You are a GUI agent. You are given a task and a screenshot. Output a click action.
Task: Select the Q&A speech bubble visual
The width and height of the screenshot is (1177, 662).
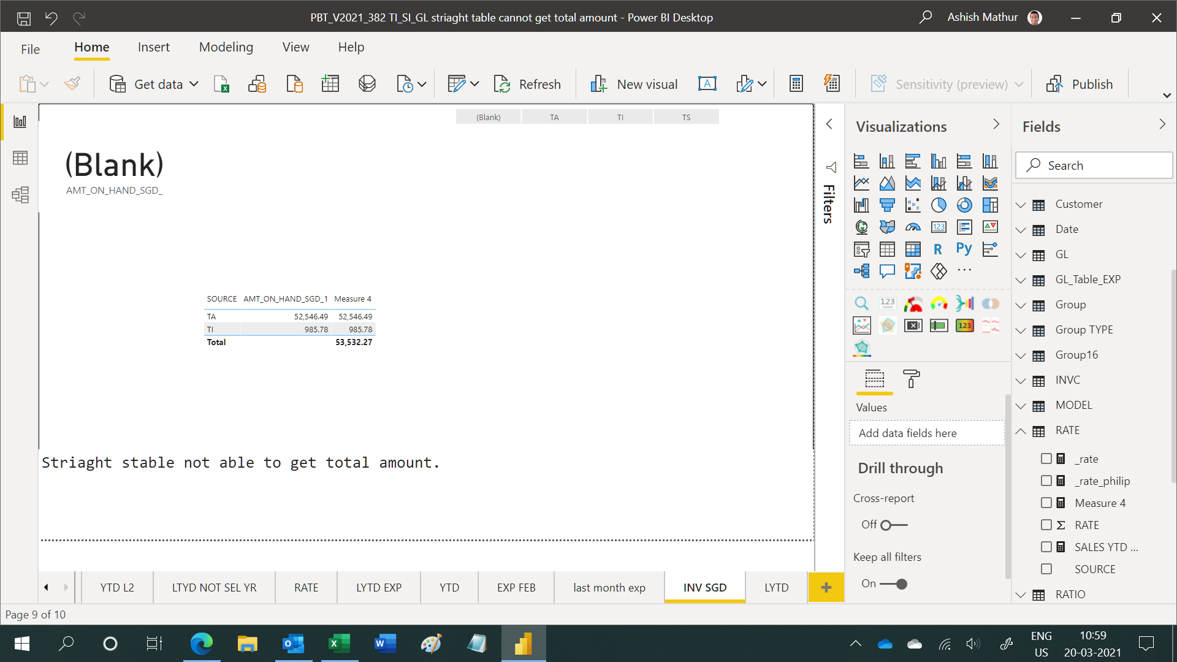point(887,271)
